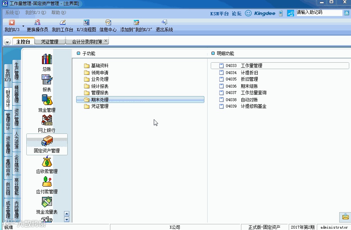The image size is (351, 230).
Task: Select the 资产管理 vertical side tab
Action: [17, 117]
